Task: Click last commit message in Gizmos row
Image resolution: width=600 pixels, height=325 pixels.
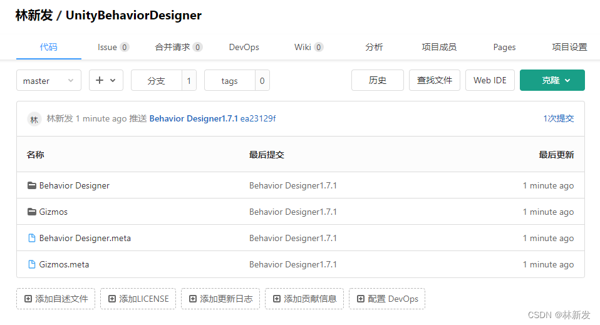Action: pyautogui.click(x=293, y=212)
